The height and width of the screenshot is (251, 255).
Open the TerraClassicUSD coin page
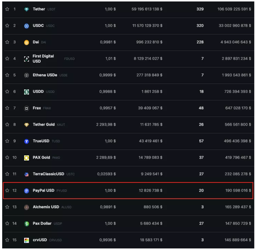(49, 174)
